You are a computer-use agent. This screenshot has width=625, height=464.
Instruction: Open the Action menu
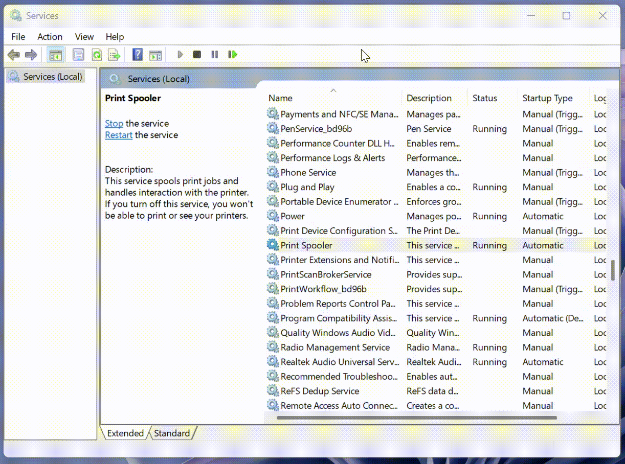[x=50, y=37]
